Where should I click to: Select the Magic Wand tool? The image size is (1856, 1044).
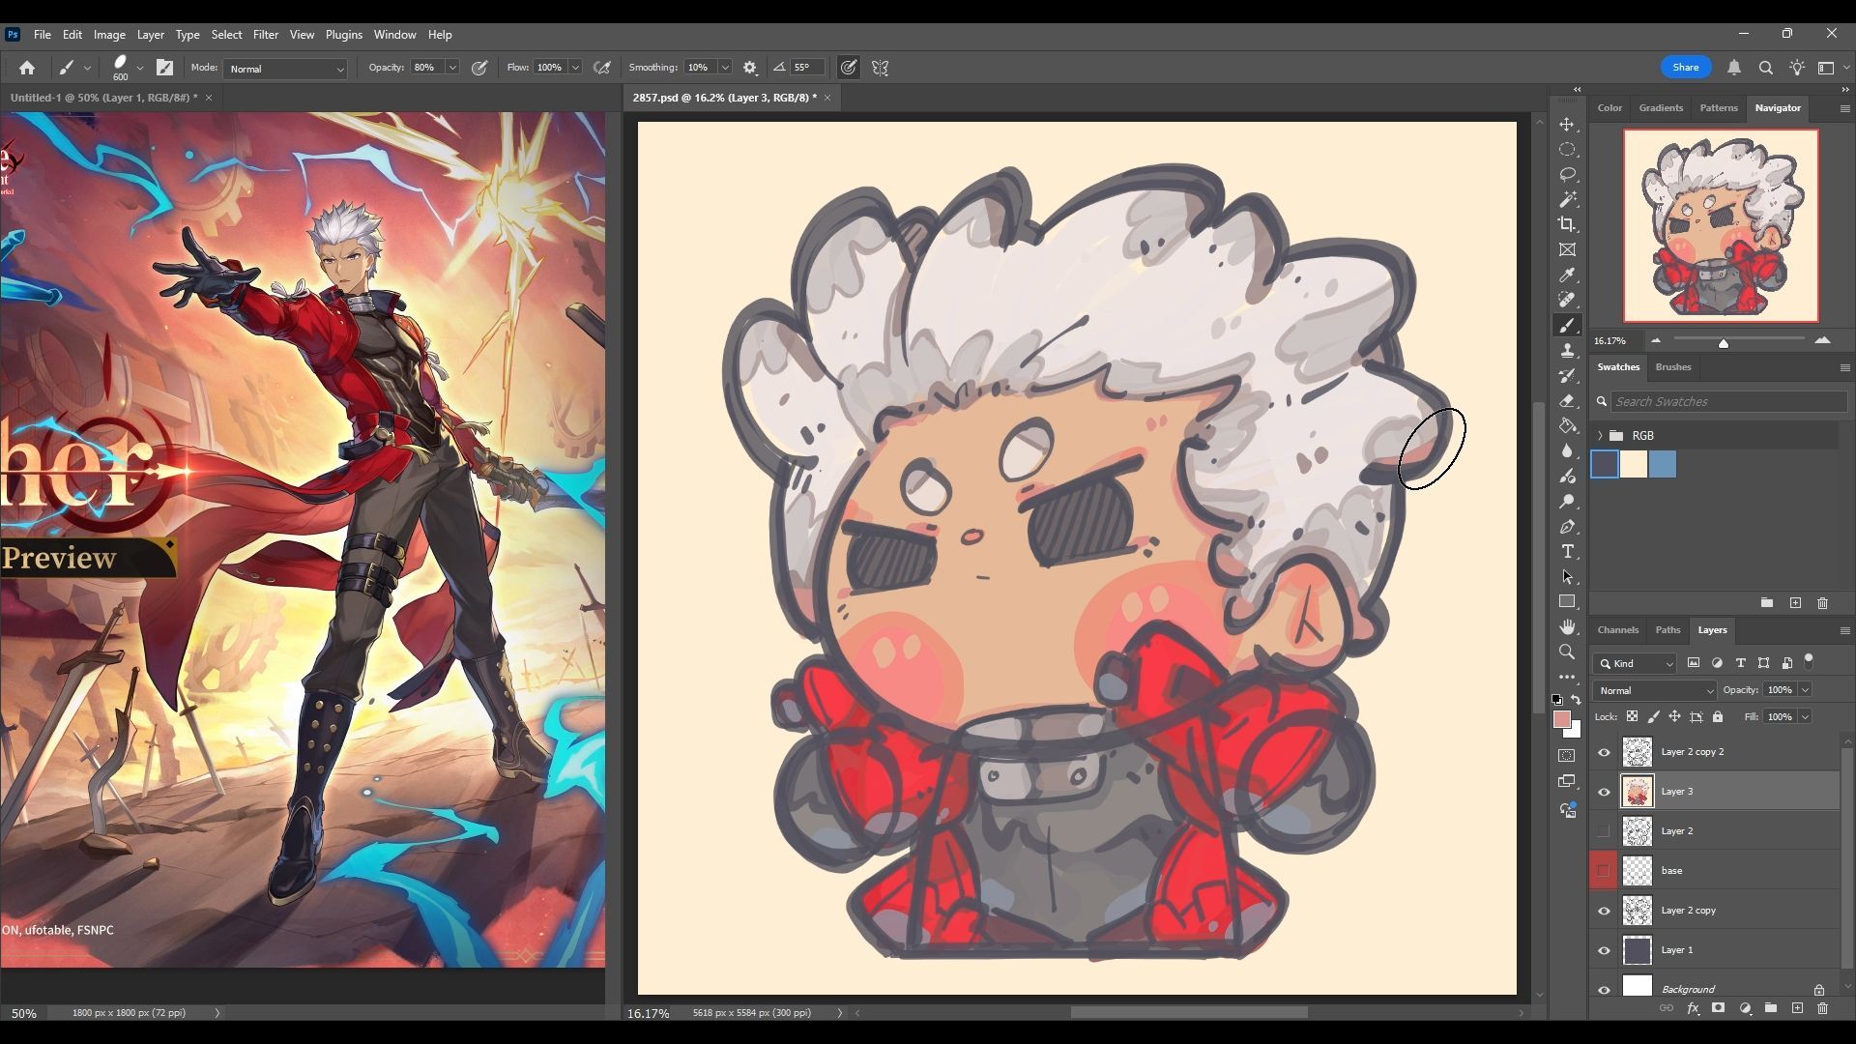click(1567, 199)
